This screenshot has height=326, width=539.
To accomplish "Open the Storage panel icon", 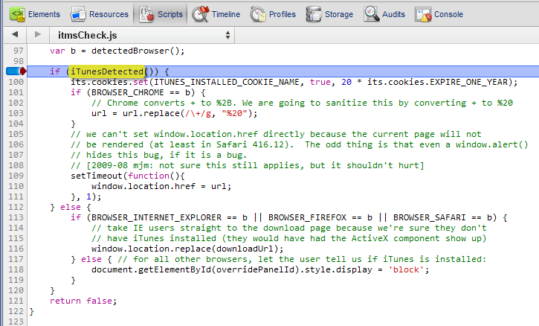I will tap(314, 14).
